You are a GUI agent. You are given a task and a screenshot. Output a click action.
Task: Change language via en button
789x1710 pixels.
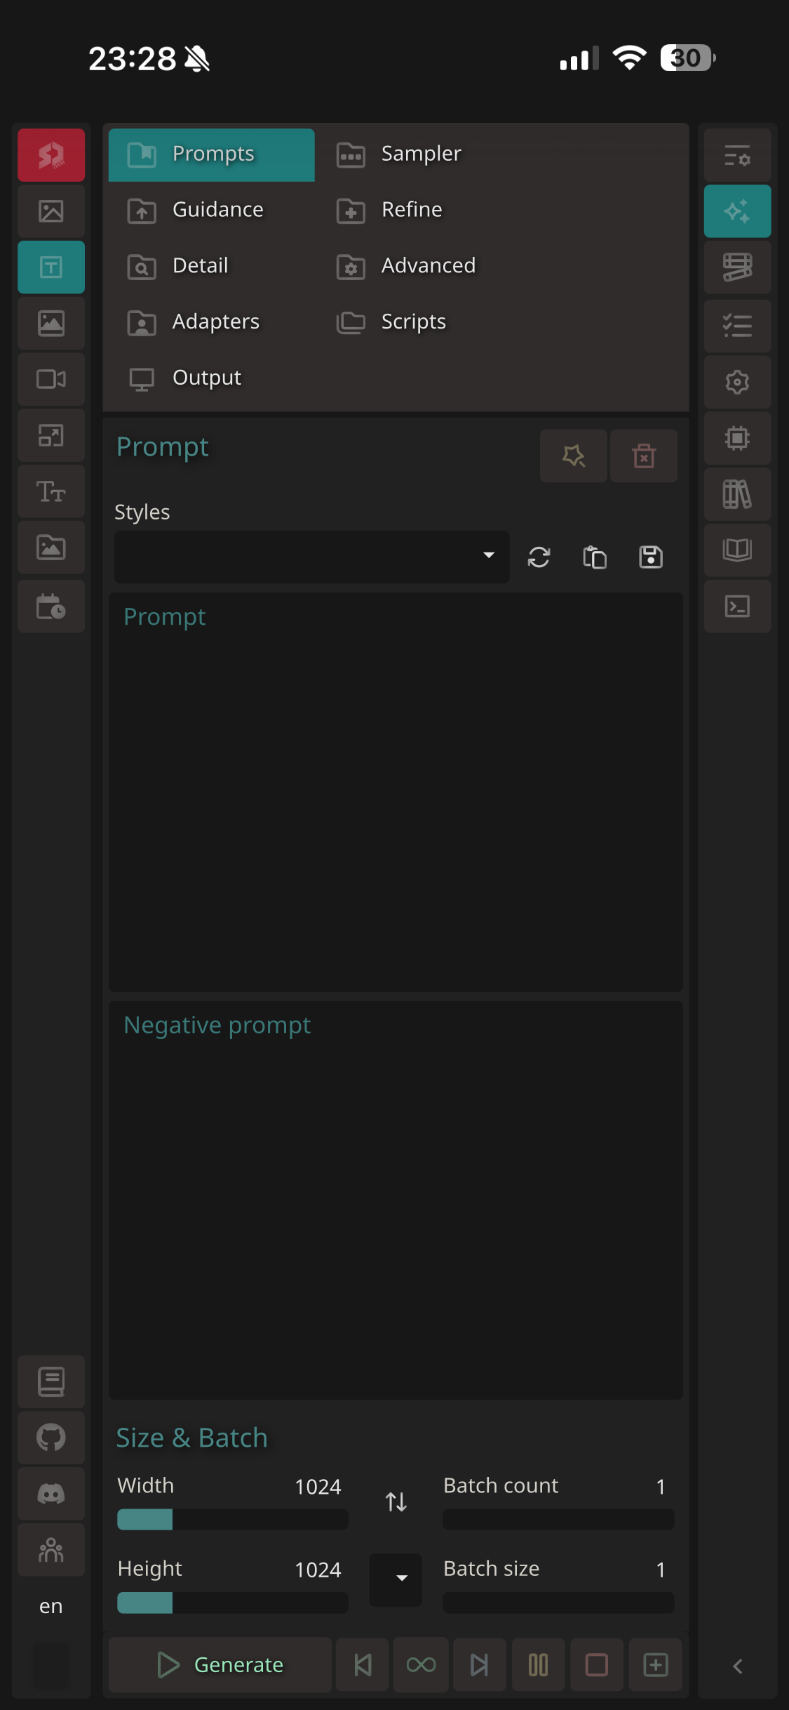(x=50, y=1606)
